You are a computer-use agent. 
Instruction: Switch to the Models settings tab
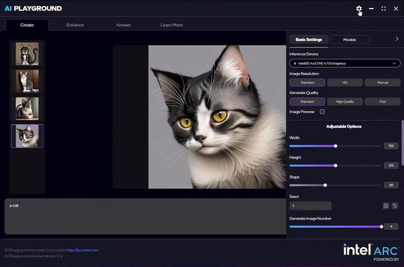pos(350,39)
